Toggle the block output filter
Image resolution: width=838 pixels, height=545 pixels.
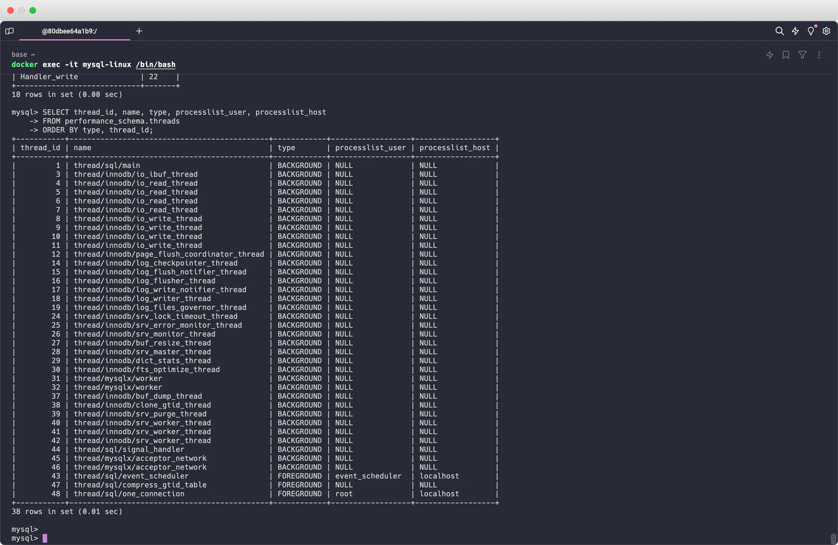(802, 55)
